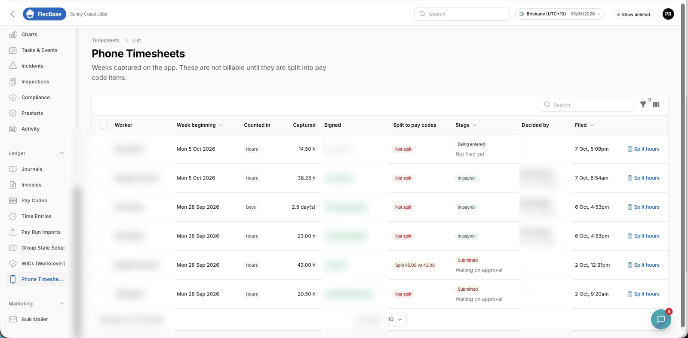Open Journals book icon

click(x=13, y=169)
